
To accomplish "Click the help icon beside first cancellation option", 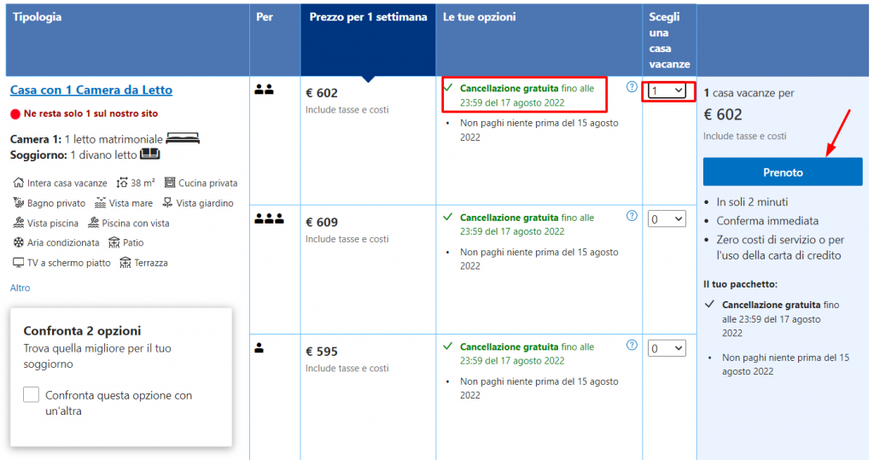I will [632, 86].
